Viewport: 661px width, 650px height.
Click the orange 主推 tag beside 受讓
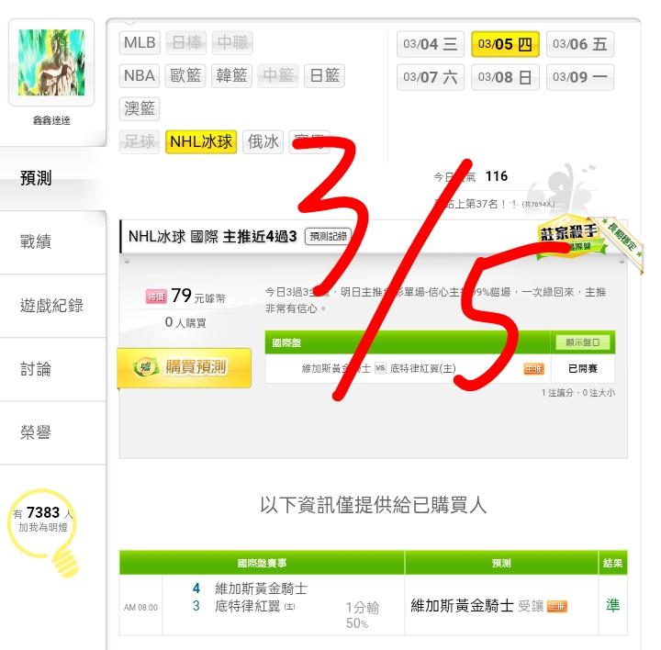click(557, 606)
